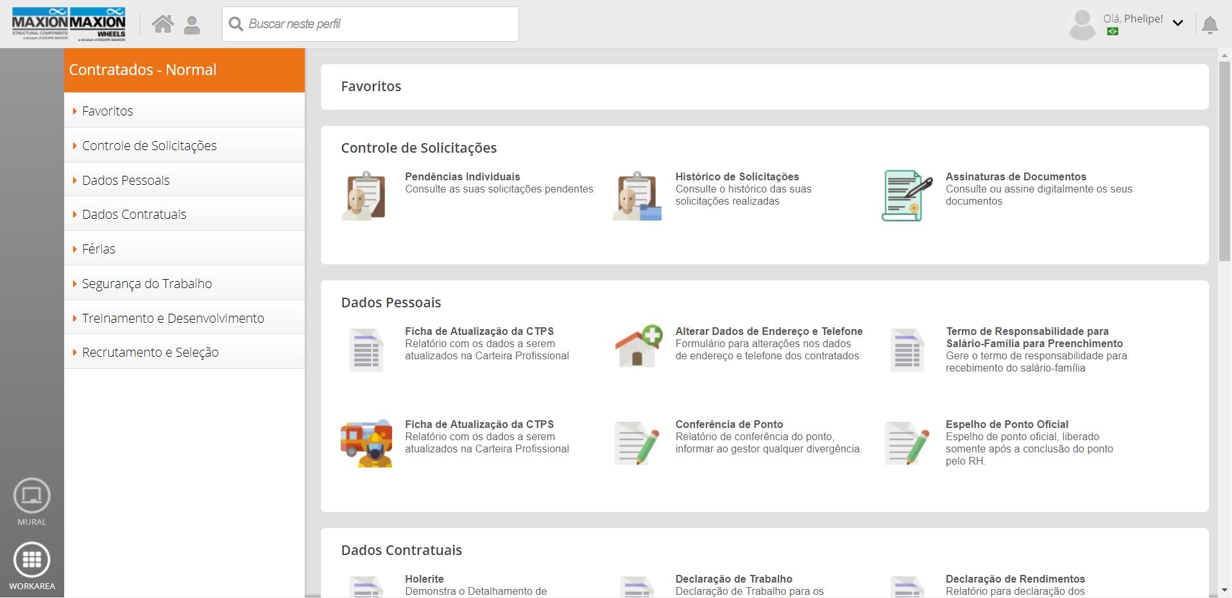1232x598 pixels.
Task: Click the Olá, Phelipe! greeting
Action: click(x=1133, y=19)
